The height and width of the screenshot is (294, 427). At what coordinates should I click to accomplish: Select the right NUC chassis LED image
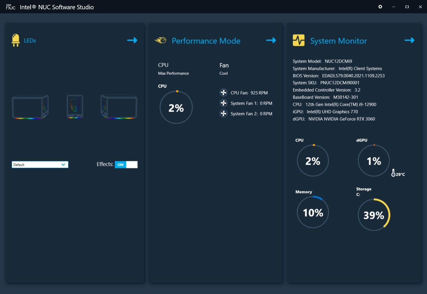[x=119, y=107]
